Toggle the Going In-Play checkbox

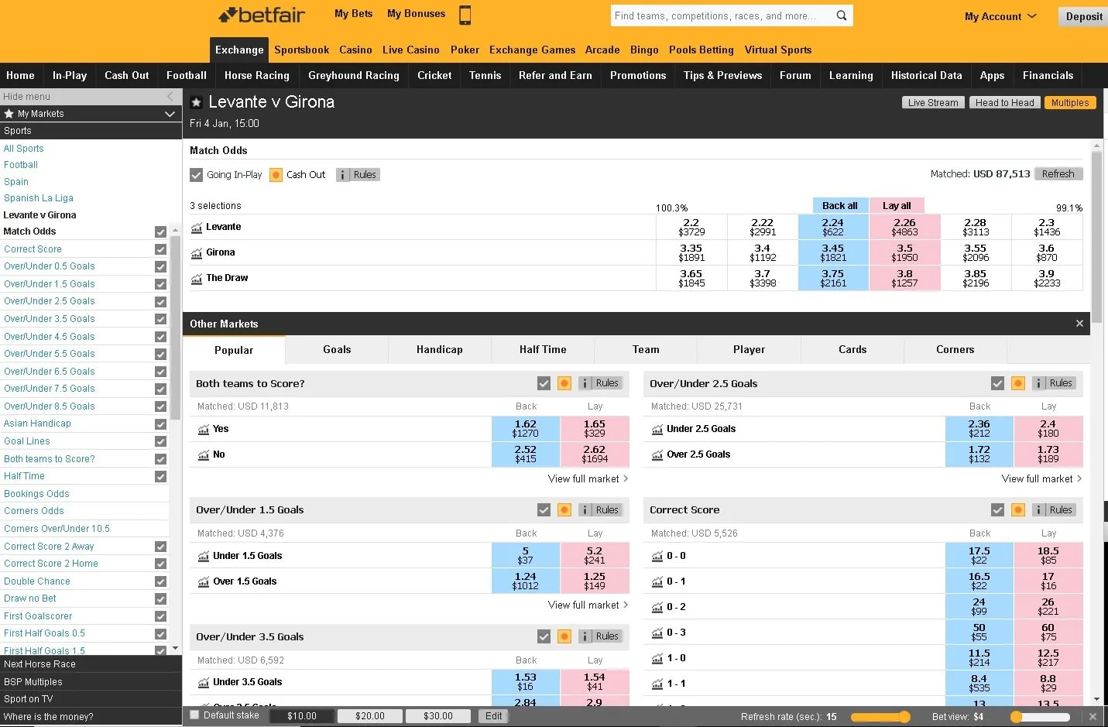[197, 175]
